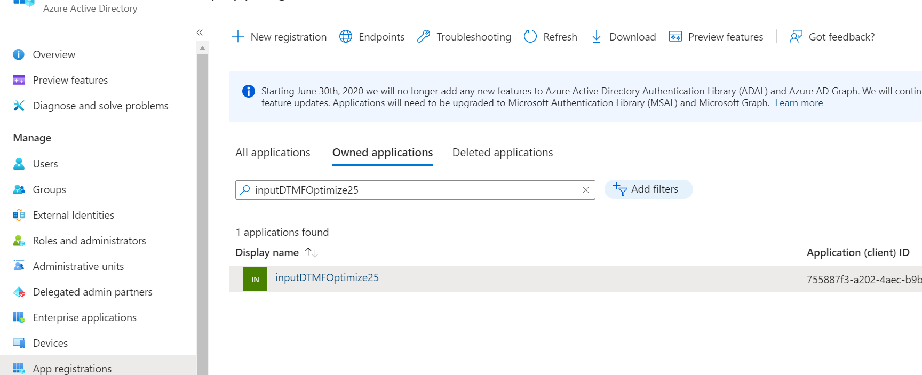Click the Enterprise applications icon
This screenshot has width=922, height=375.
coord(19,317)
